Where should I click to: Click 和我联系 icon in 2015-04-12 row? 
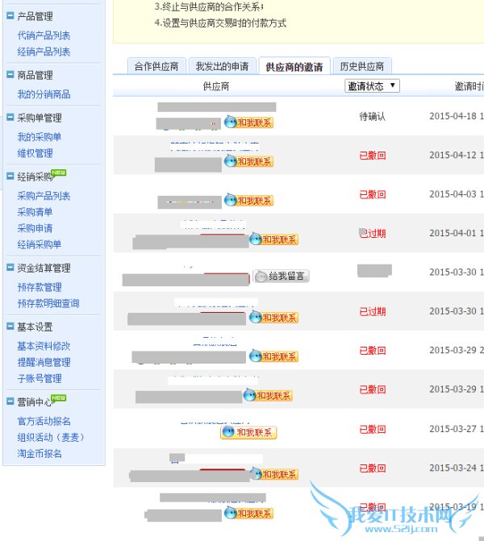pos(248,161)
